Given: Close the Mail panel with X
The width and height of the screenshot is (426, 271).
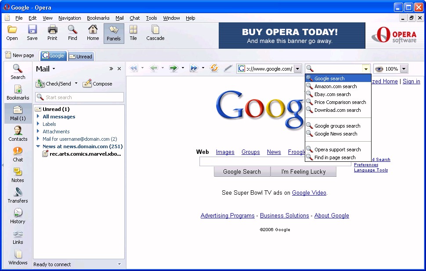Looking at the screenshot, I should coord(119,69).
